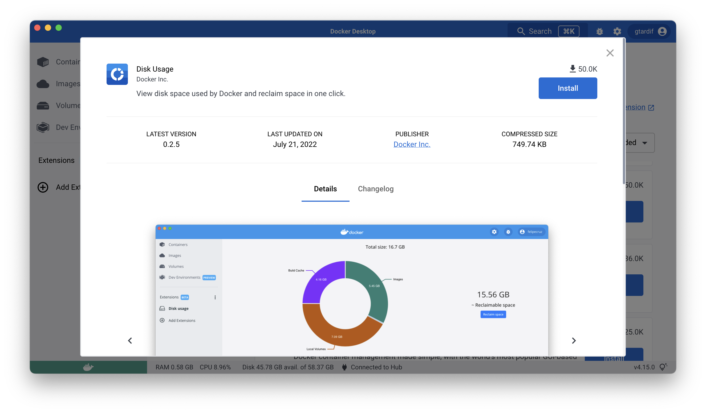
Task: Click the Dev Environments sidebar icon
Action: (x=44, y=127)
